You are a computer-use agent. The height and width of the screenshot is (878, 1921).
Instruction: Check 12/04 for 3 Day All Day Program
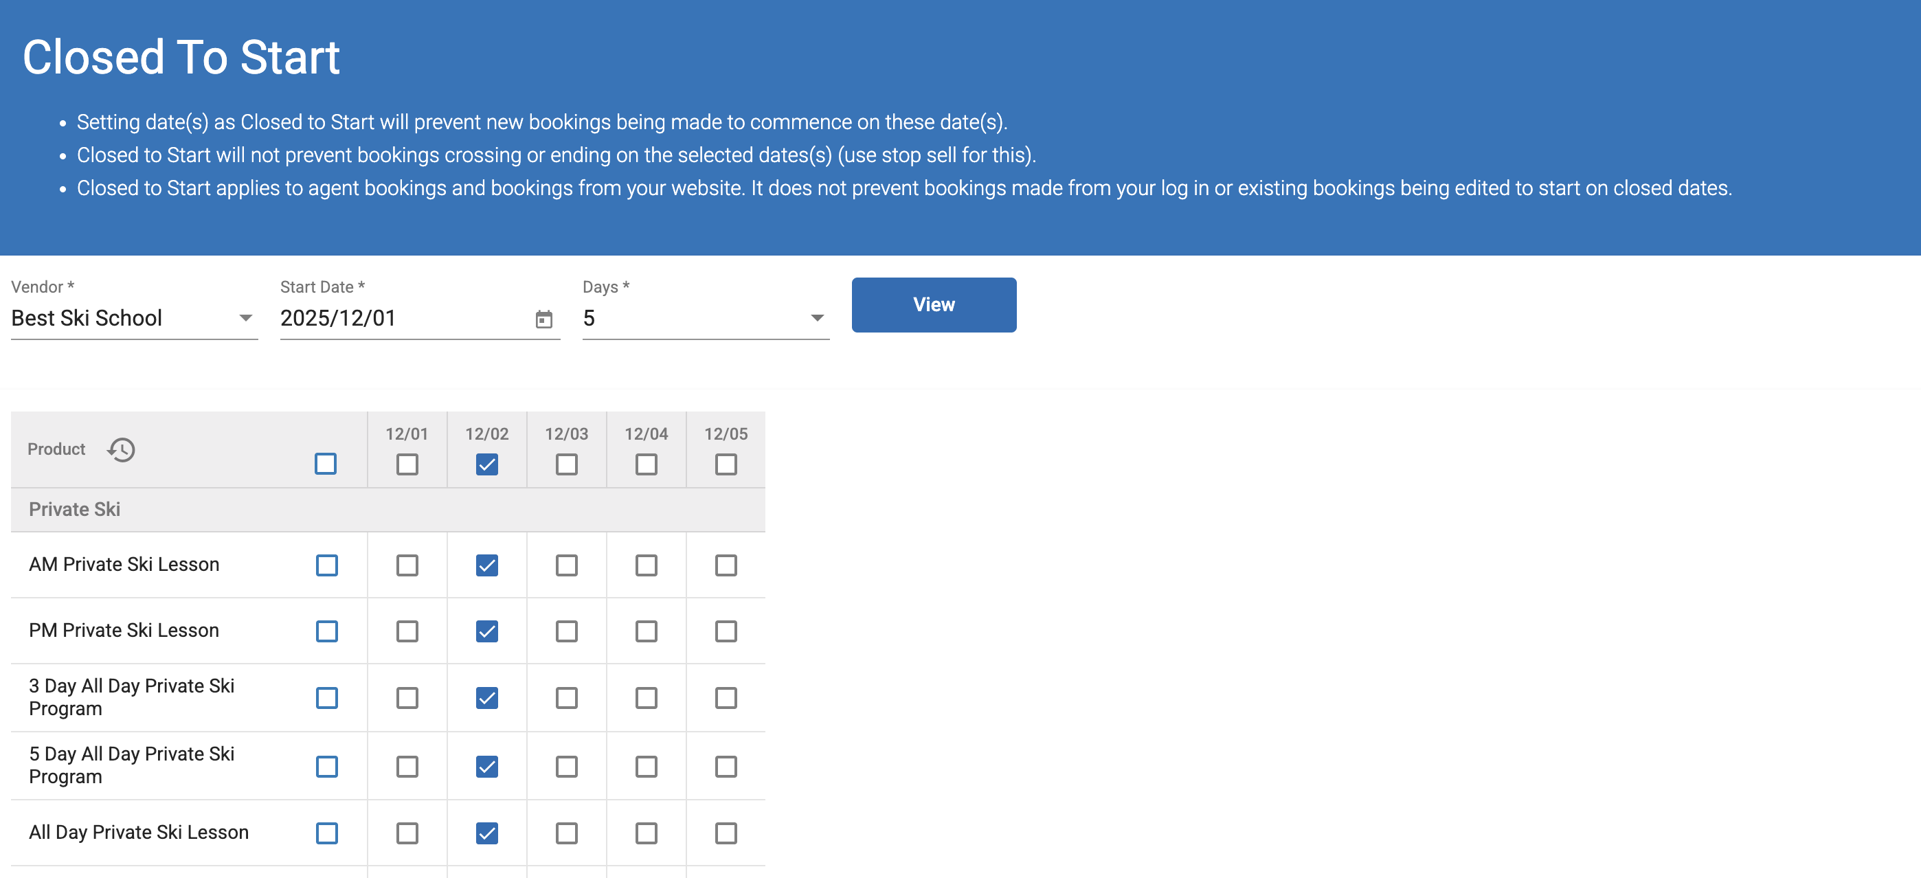click(x=646, y=698)
